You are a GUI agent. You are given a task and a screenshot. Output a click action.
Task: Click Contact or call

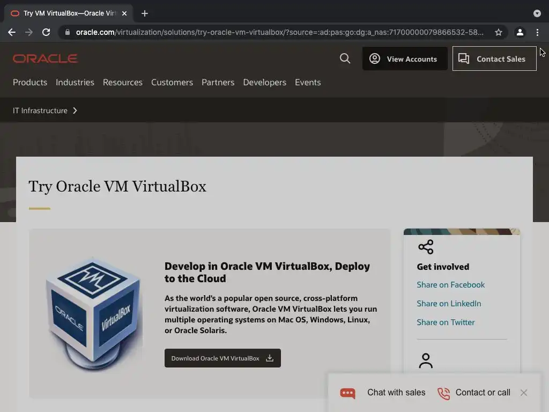tap(483, 392)
